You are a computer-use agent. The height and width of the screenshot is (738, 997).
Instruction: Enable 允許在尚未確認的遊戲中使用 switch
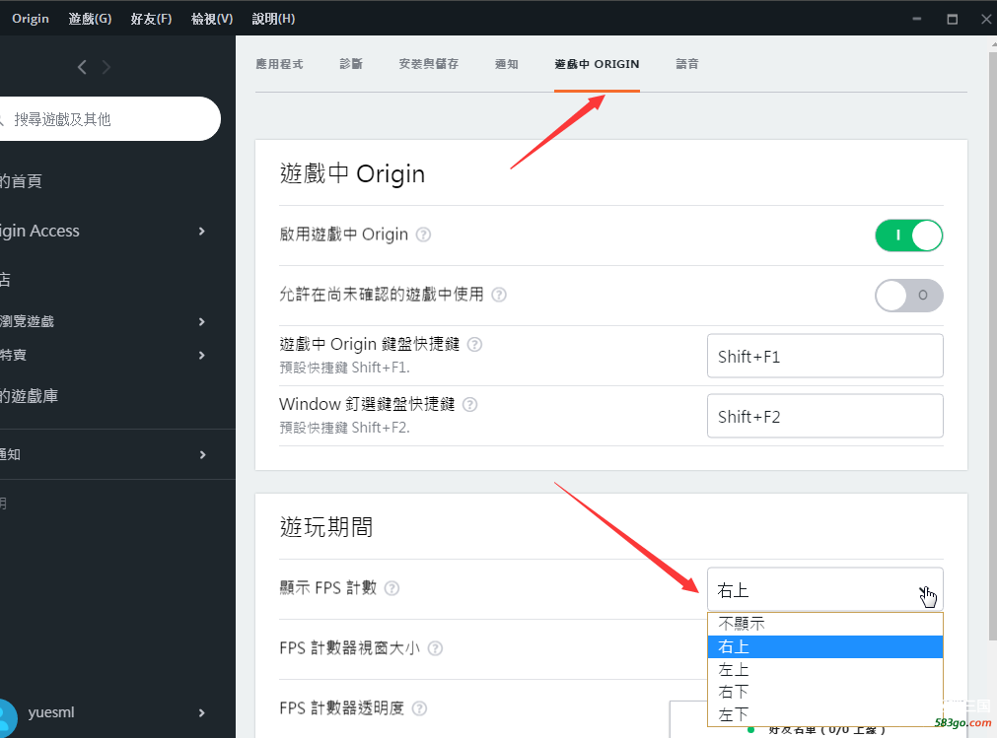(x=908, y=296)
